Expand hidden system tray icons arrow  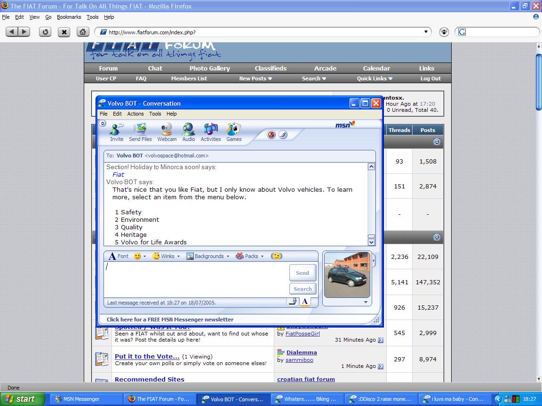coord(498,399)
